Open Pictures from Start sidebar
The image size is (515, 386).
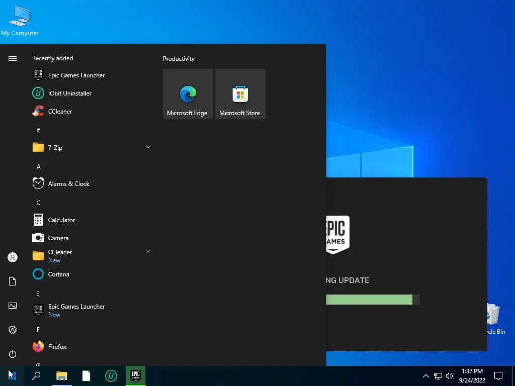(13, 306)
